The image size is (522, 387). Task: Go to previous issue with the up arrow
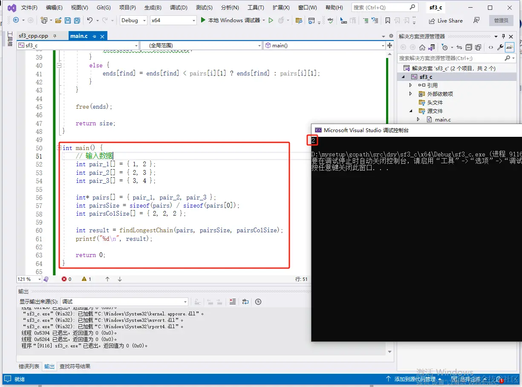(107, 279)
